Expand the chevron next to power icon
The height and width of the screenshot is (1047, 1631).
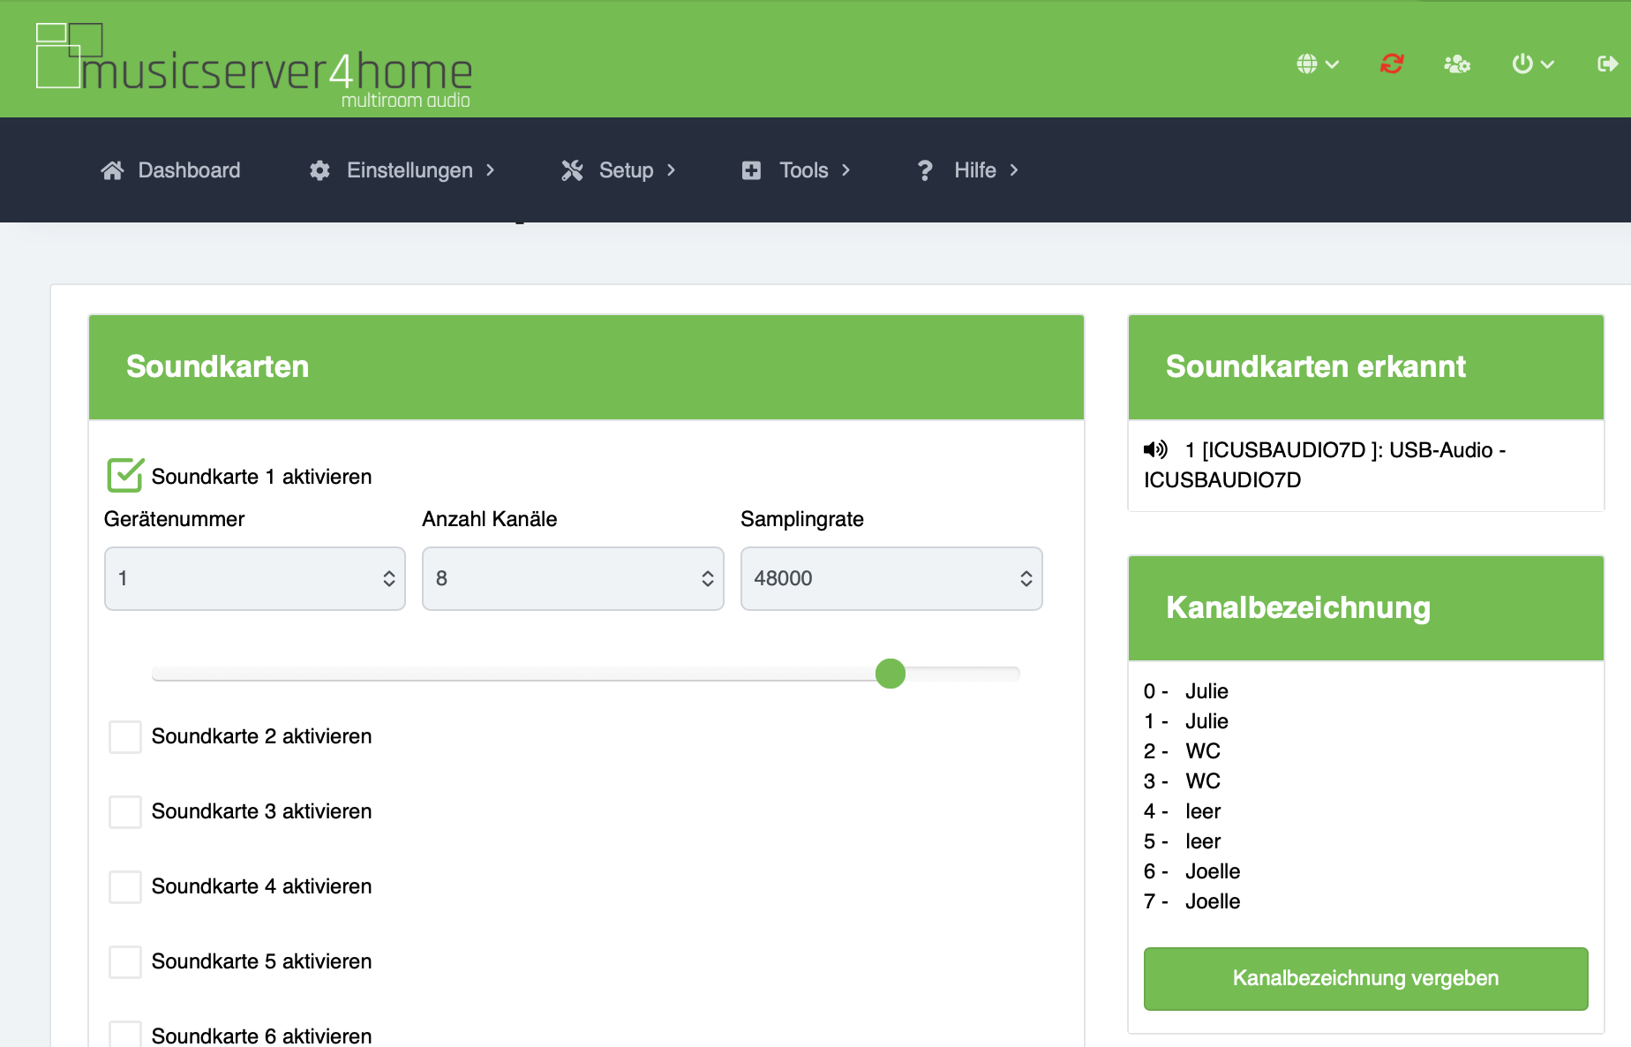(x=1547, y=64)
